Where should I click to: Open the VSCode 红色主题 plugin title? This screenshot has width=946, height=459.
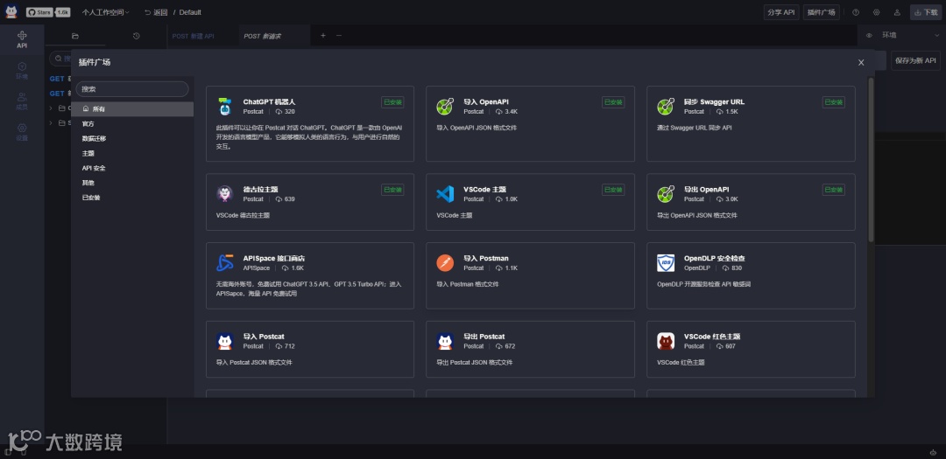712,336
